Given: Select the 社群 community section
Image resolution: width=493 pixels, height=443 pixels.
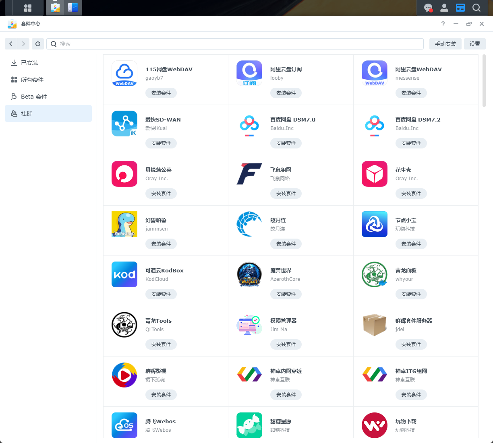Looking at the screenshot, I should (x=48, y=113).
